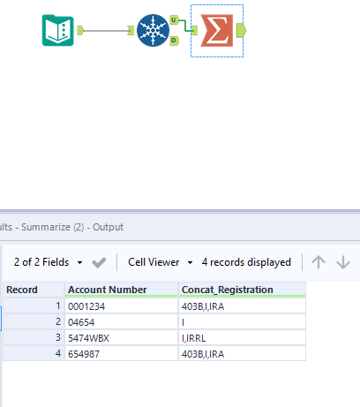Click the up arrow previous record icon
The height and width of the screenshot is (407, 360).
[319, 262]
